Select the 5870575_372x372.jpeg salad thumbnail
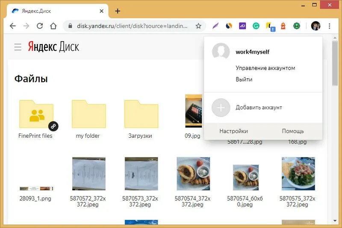342x228 pixels. [298, 174]
